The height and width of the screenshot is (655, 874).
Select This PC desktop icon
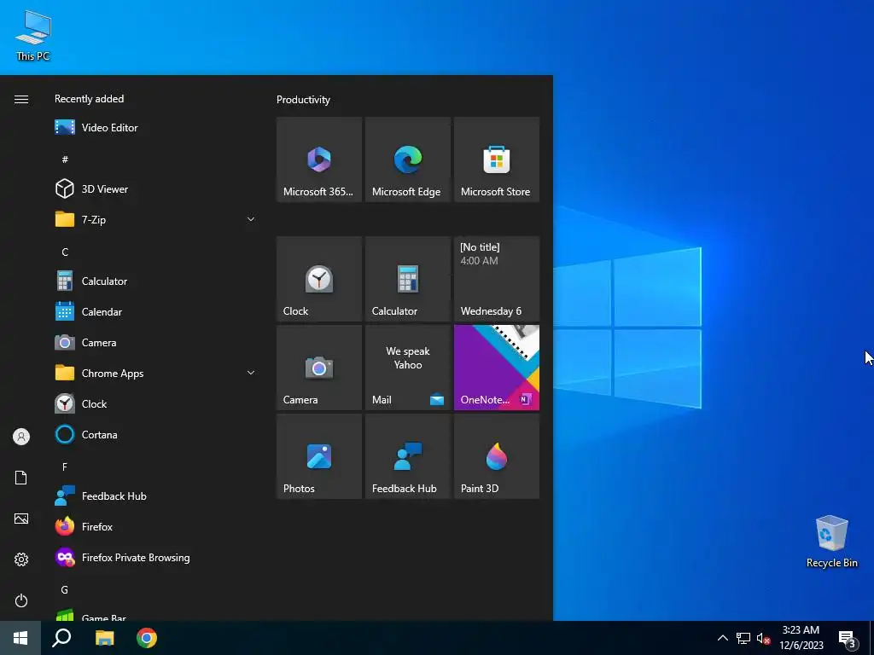[x=33, y=35]
